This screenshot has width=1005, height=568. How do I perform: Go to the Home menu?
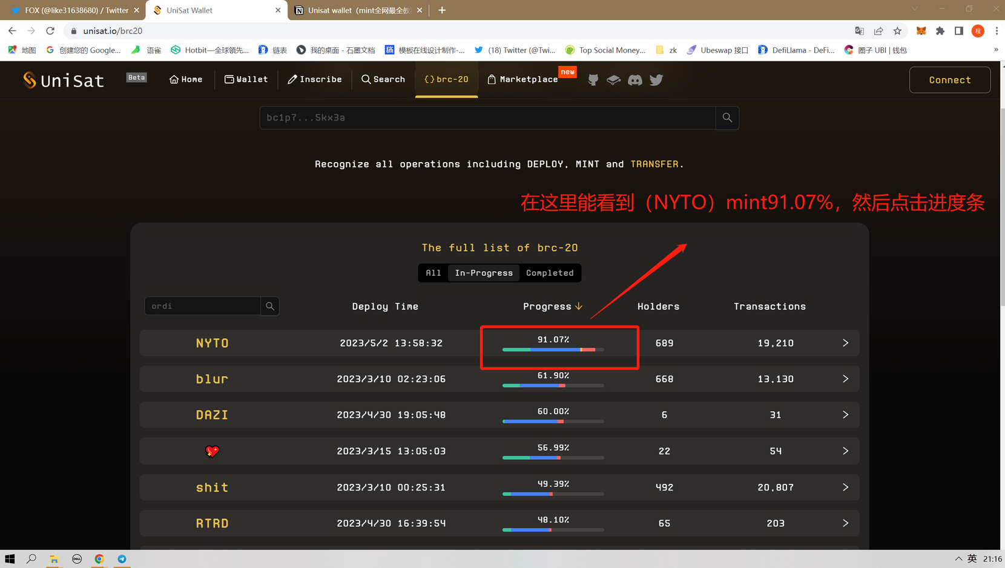click(186, 79)
